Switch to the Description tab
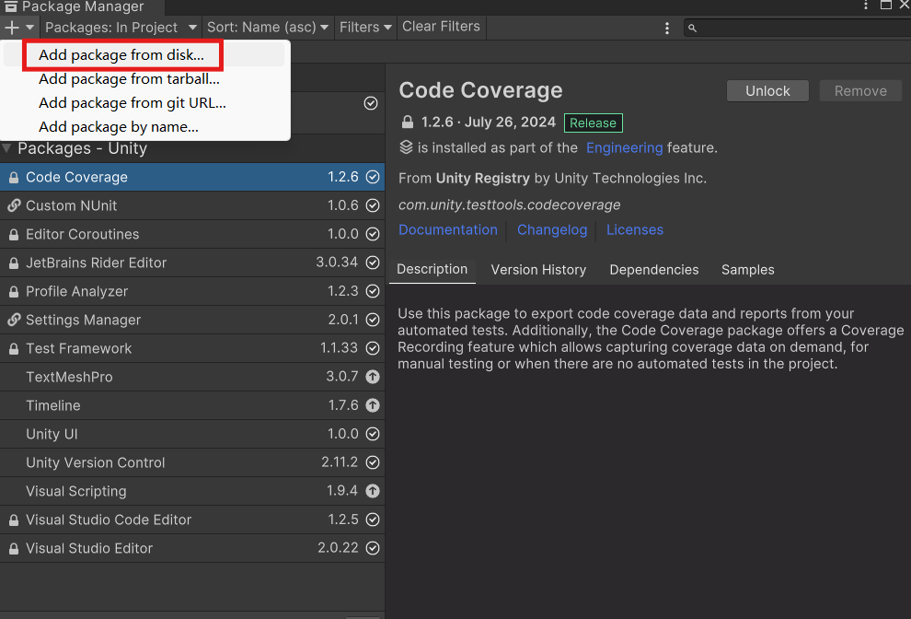This screenshot has height=619, width=911. click(432, 269)
